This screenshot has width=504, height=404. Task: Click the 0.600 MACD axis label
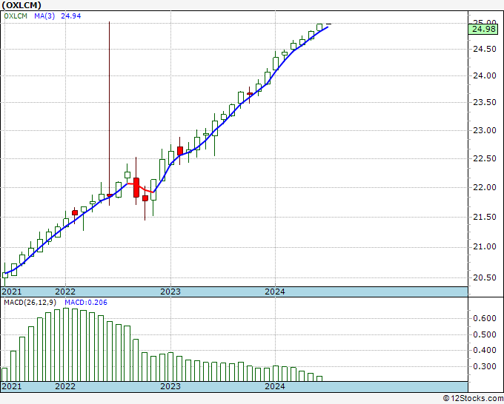(x=485, y=318)
